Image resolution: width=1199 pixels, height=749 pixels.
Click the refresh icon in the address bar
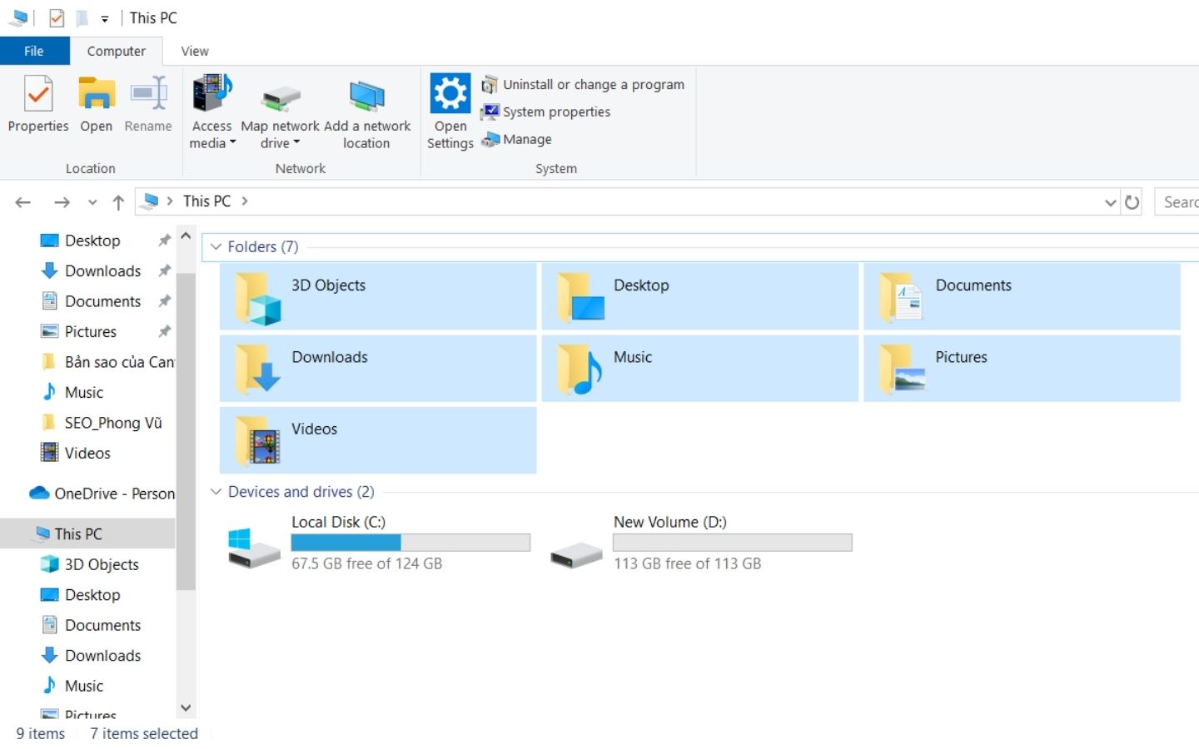1133,201
